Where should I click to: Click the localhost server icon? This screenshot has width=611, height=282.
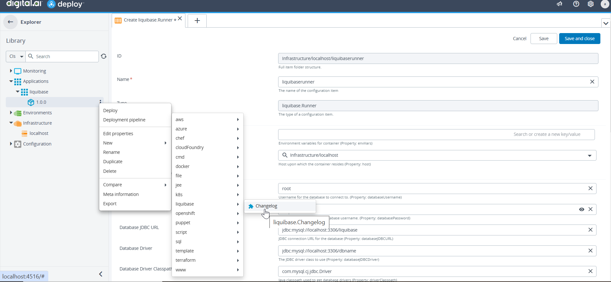pos(24,133)
